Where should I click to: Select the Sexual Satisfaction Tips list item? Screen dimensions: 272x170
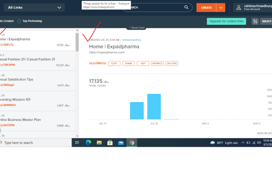38,81
